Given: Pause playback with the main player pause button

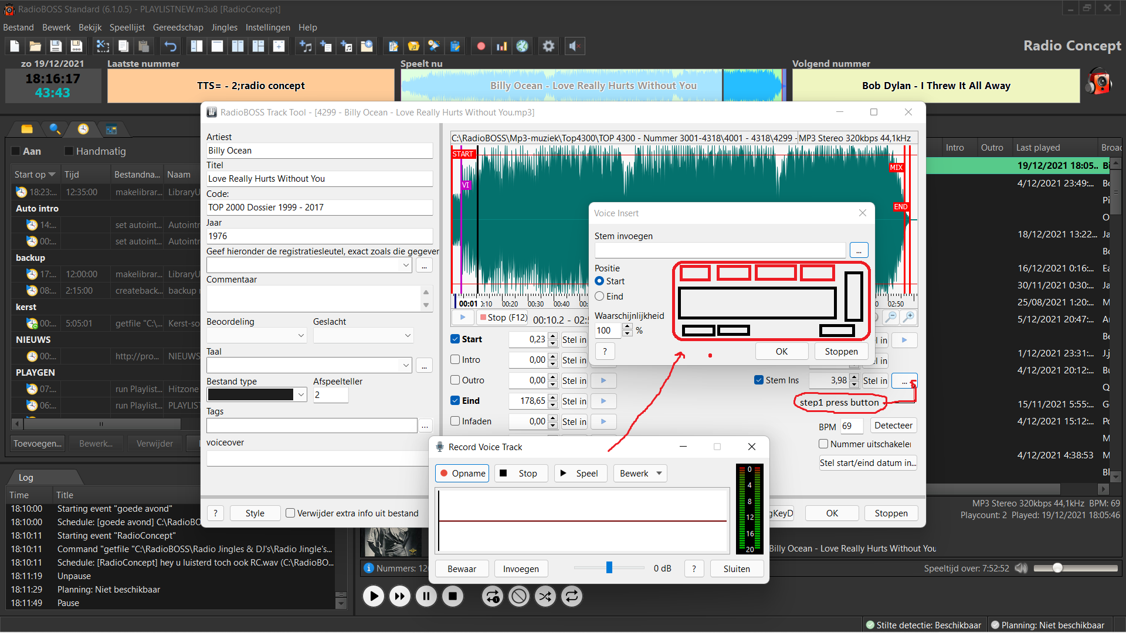Looking at the screenshot, I should pyautogui.click(x=426, y=597).
